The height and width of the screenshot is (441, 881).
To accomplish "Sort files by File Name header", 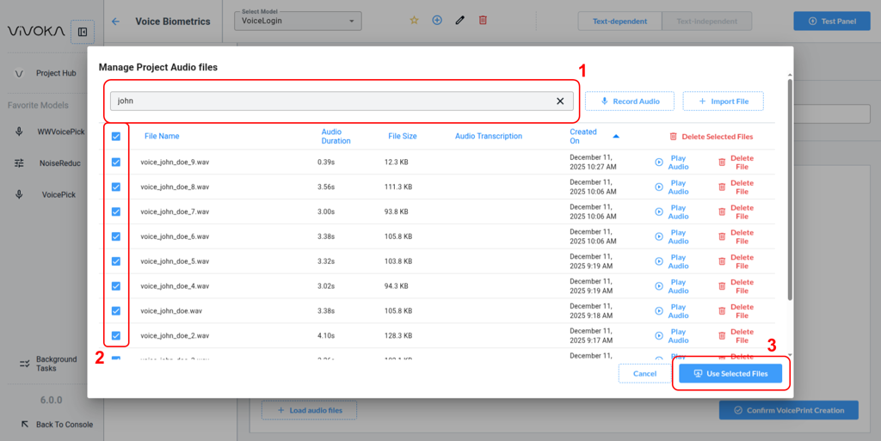I will [x=162, y=136].
